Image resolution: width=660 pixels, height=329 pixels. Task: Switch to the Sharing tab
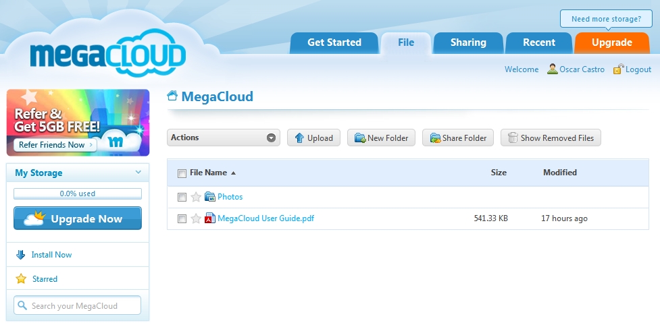pyautogui.click(x=468, y=42)
